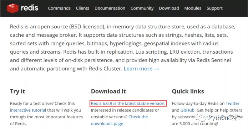This screenshot has height=129, width=248.
Task: Open the Community nav item
Action: coord(142,8)
